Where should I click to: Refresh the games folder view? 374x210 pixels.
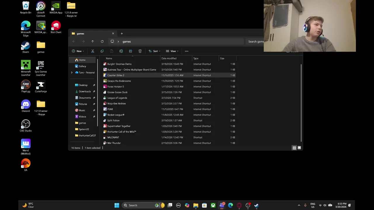coord(102,41)
